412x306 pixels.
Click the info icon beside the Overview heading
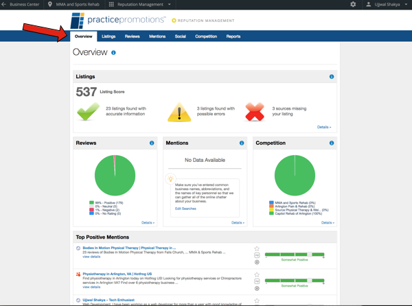click(x=113, y=53)
